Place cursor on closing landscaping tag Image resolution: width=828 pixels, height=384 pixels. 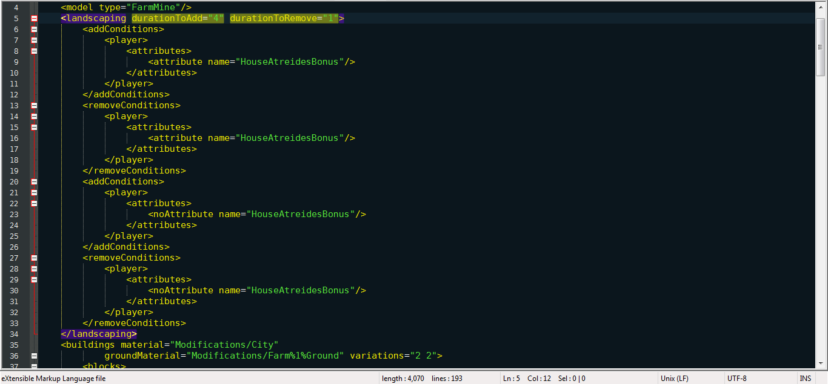(x=99, y=334)
